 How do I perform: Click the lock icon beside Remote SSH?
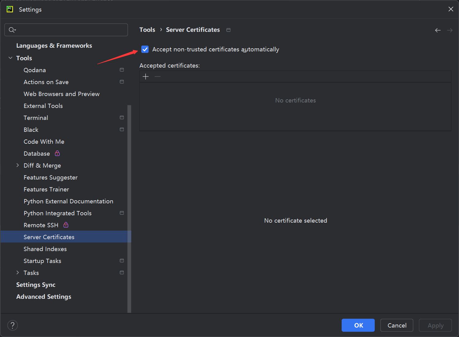coord(66,225)
